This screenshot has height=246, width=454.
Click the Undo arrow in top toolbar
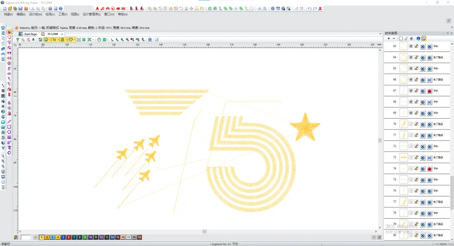coord(309,8)
